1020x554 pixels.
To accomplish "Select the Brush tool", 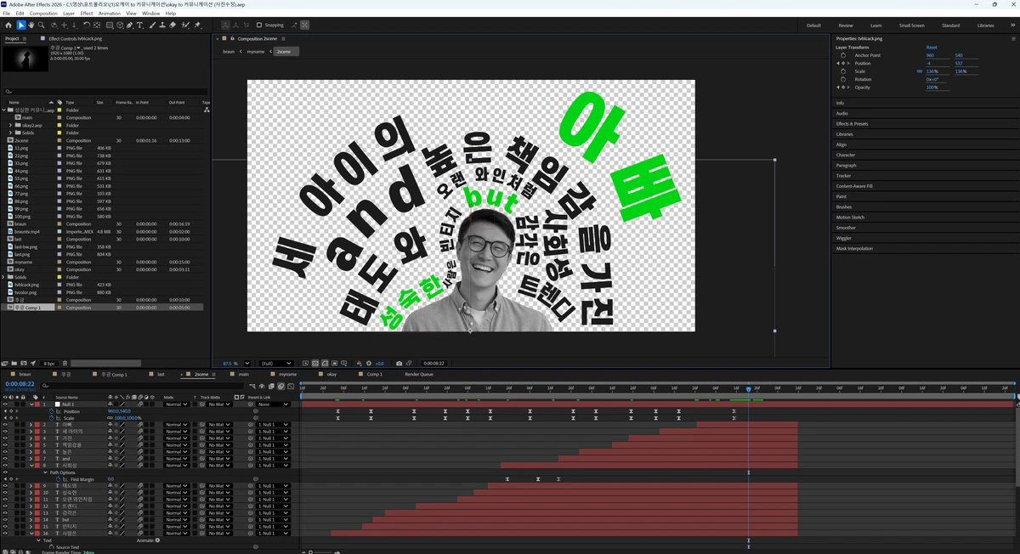I will tap(152, 25).
